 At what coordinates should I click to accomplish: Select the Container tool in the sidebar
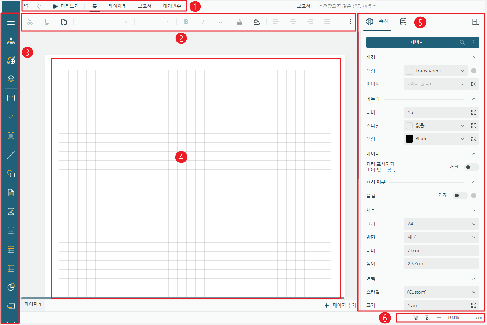tap(11, 136)
